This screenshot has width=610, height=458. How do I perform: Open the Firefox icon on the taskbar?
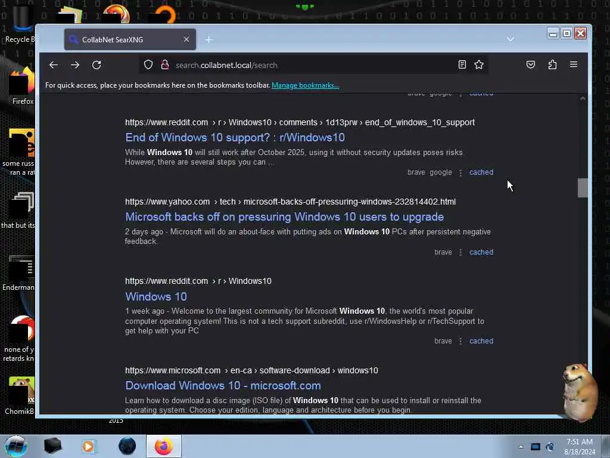click(x=164, y=446)
